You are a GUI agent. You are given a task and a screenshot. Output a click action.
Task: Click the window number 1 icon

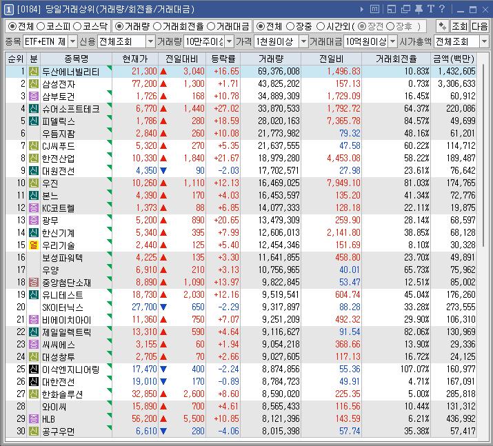click(8, 10)
